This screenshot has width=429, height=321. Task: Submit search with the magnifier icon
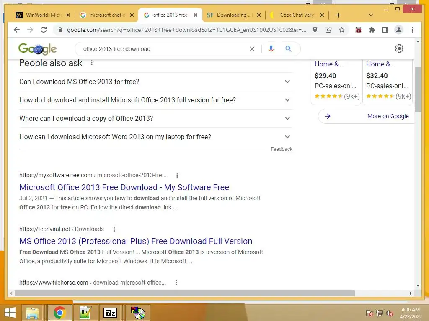[x=288, y=49]
